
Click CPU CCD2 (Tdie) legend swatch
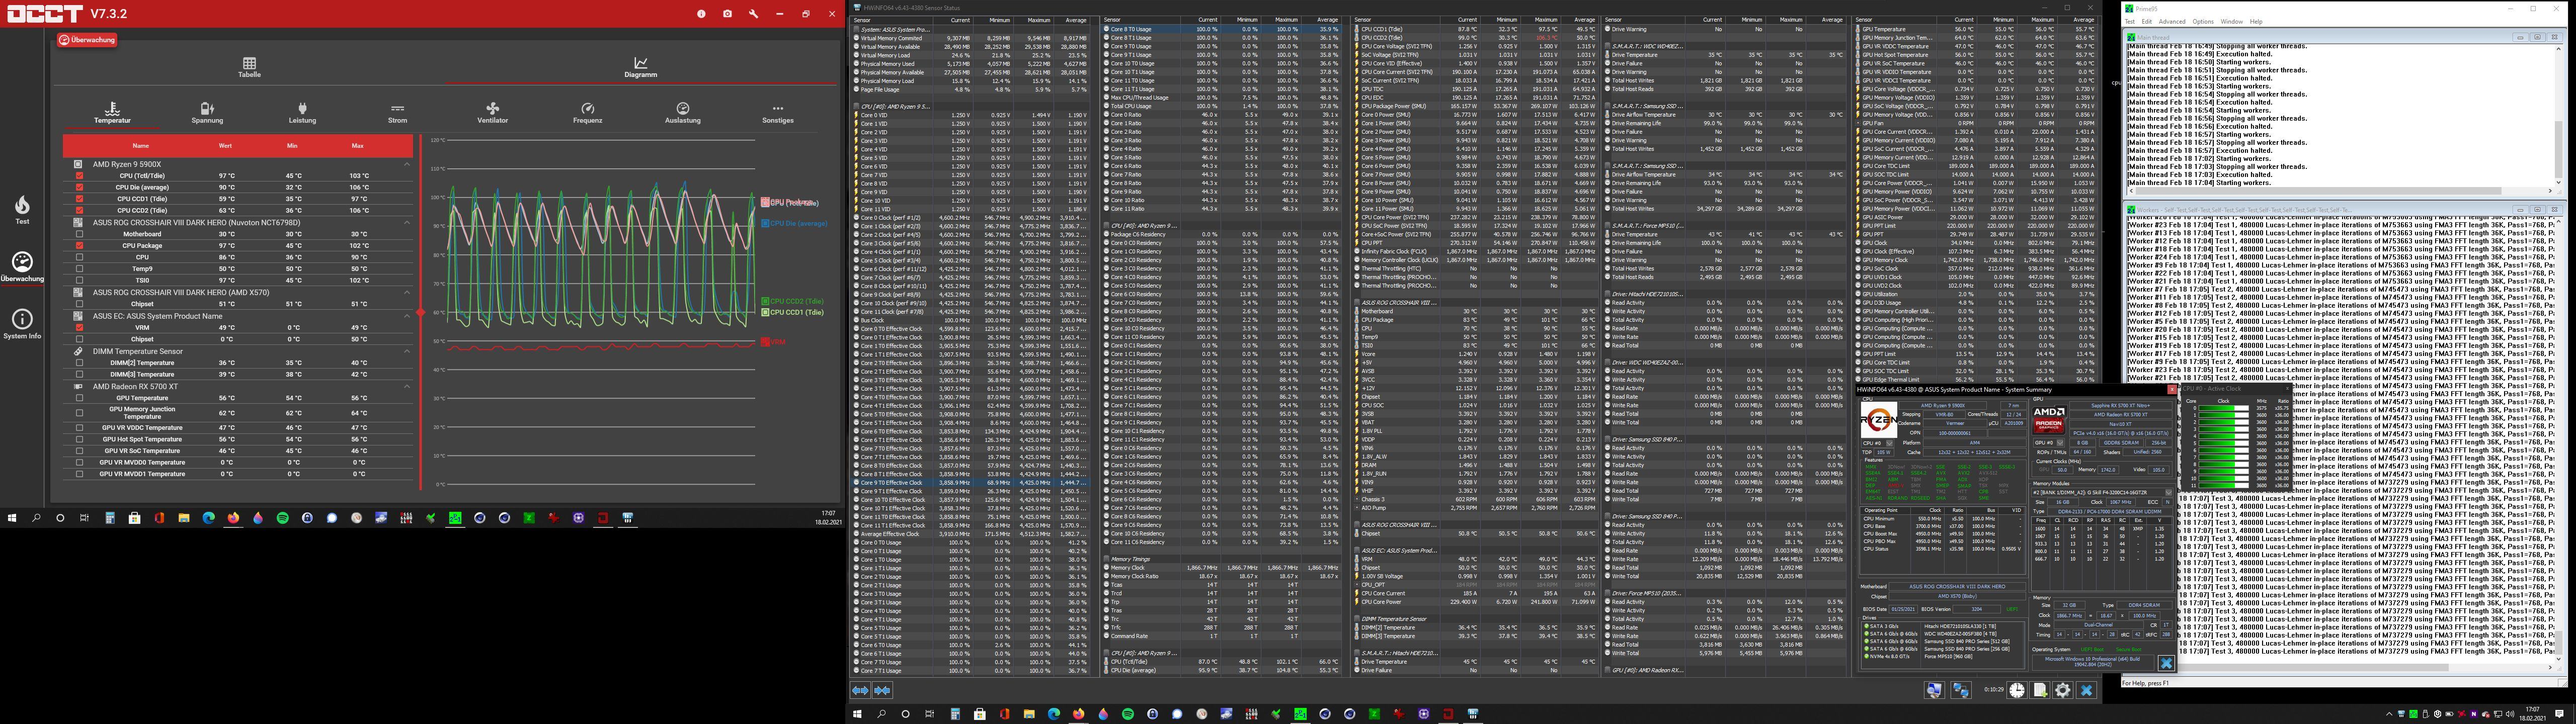pyautogui.click(x=765, y=301)
